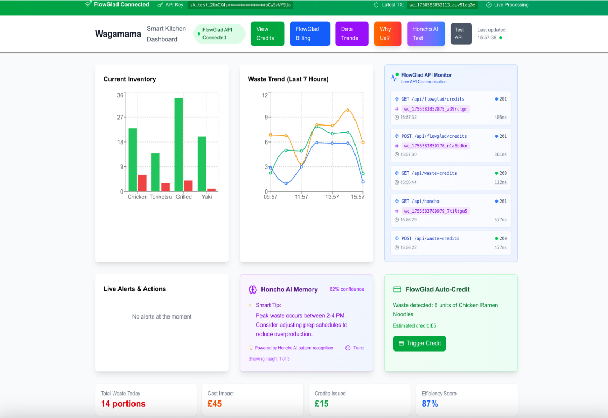Click the Trend brain icon in Honcho card
608x418 pixels.
(x=348, y=348)
